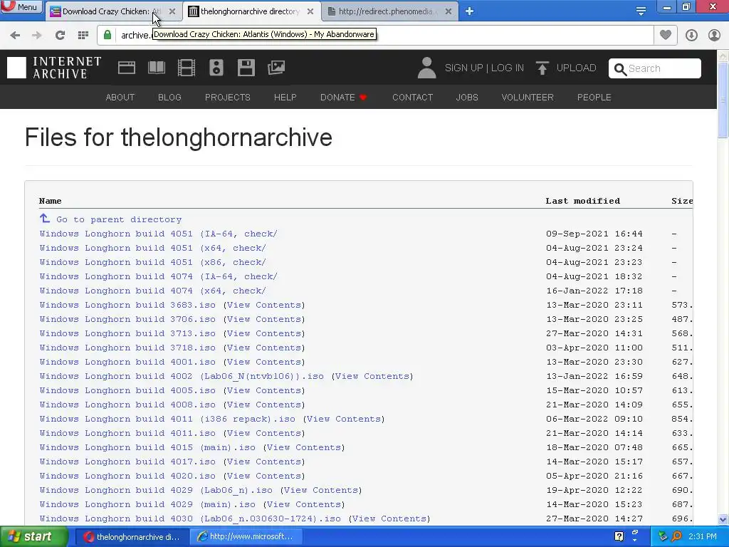Open Longhorn build 4074 (x64, check/ folder
729x547 pixels.
click(152, 291)
